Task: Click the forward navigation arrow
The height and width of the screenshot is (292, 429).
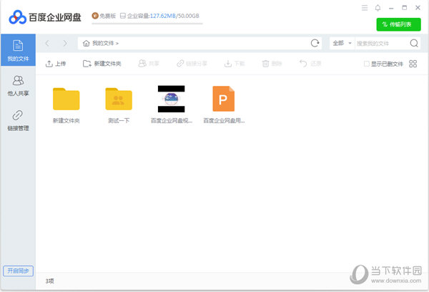Action: [x=65, y=43]
